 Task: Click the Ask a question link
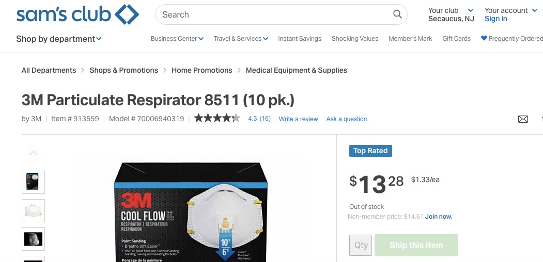click(347, 119)
